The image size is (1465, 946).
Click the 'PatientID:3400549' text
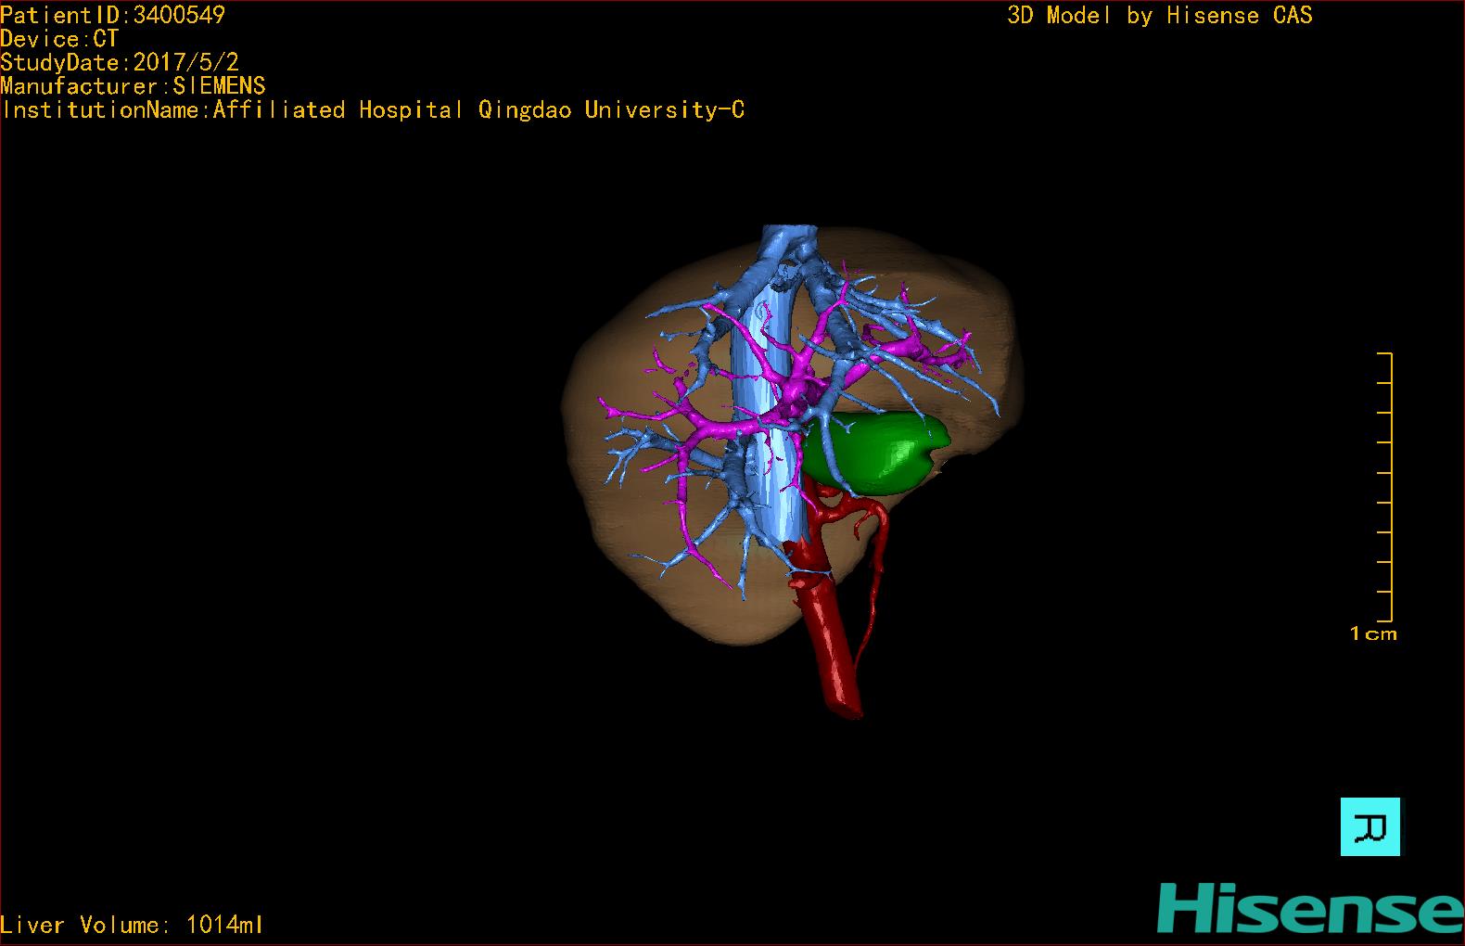(x=112, y=15)
